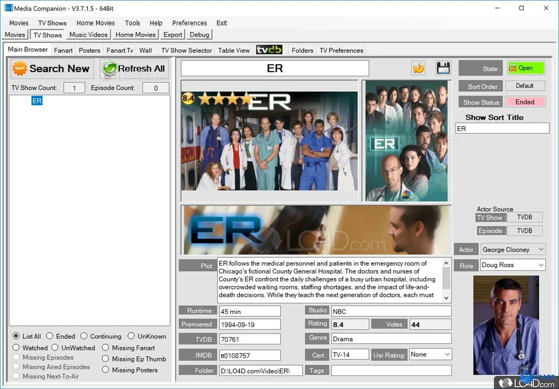Viewport: 559px width, 389px height.
Task: Click the Show Sort Title input field
Action: point(502,128)
